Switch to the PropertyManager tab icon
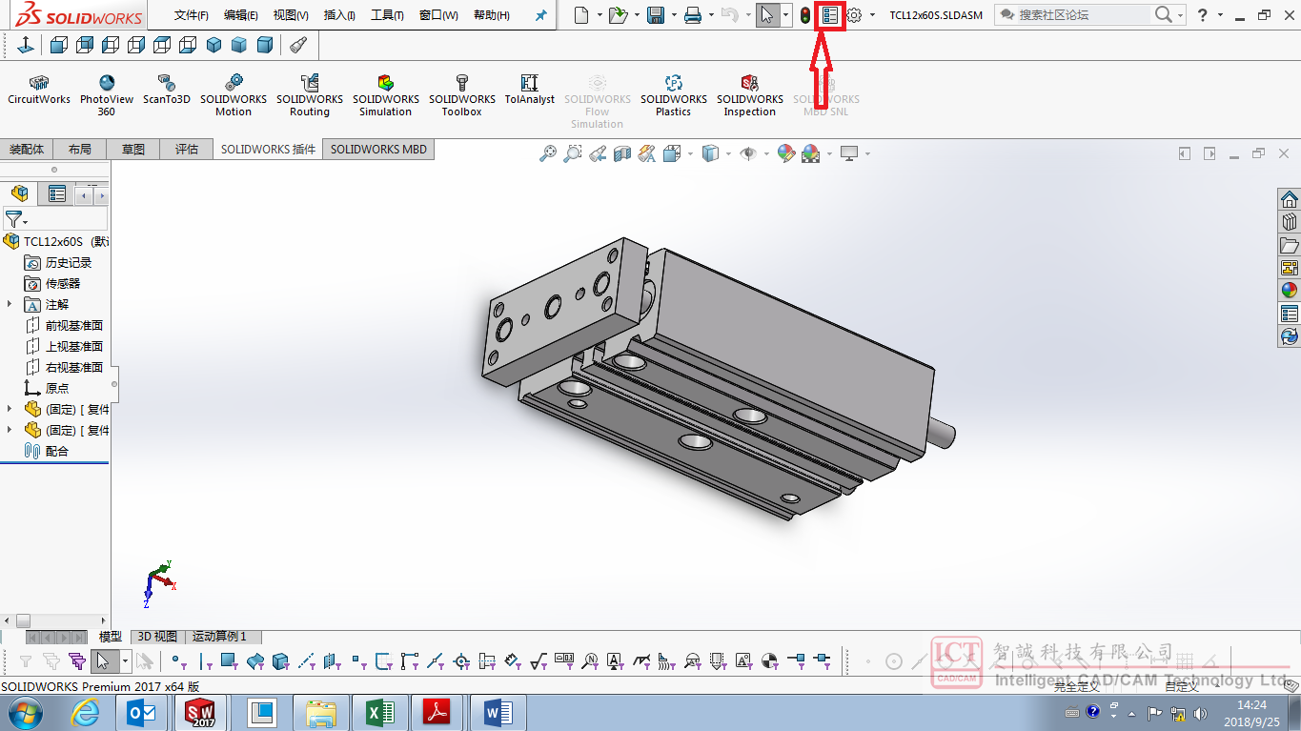The height and width of the screenshot is (731, 1301). 57,193
